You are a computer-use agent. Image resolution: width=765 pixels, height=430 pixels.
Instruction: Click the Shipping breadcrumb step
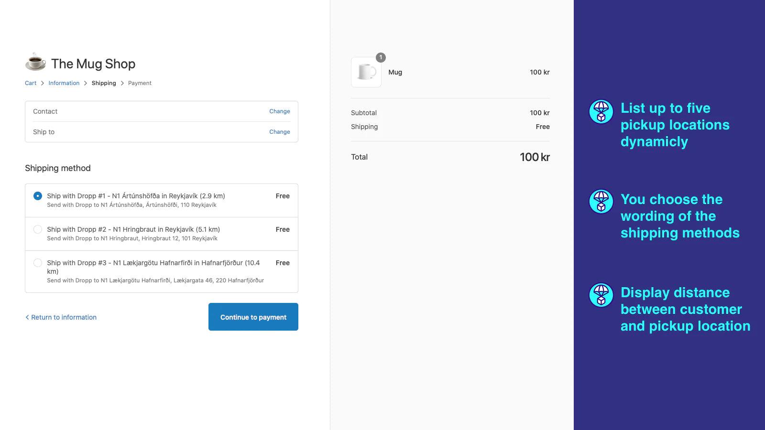click(x=104, y=83)
